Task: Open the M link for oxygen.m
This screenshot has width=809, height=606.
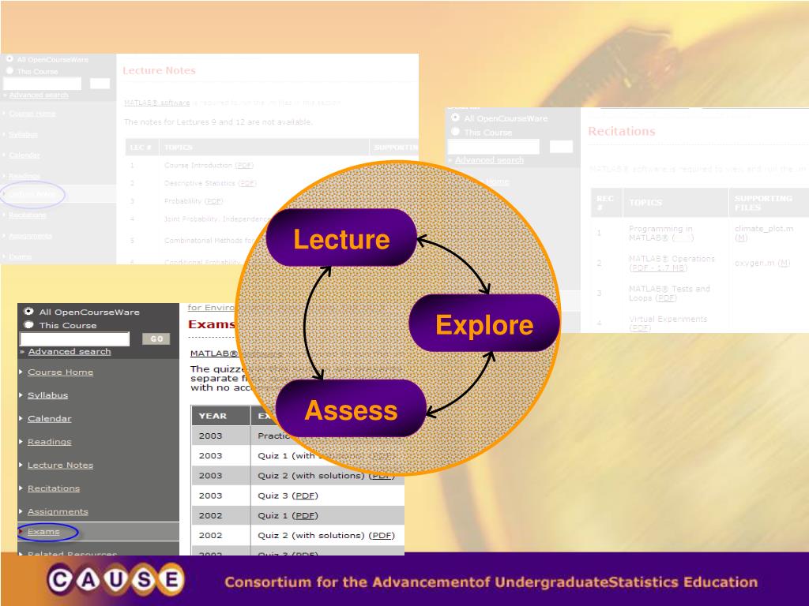Action: 784,263
